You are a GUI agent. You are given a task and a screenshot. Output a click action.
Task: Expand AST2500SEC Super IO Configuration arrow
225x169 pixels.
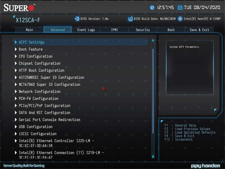(16, 78)
